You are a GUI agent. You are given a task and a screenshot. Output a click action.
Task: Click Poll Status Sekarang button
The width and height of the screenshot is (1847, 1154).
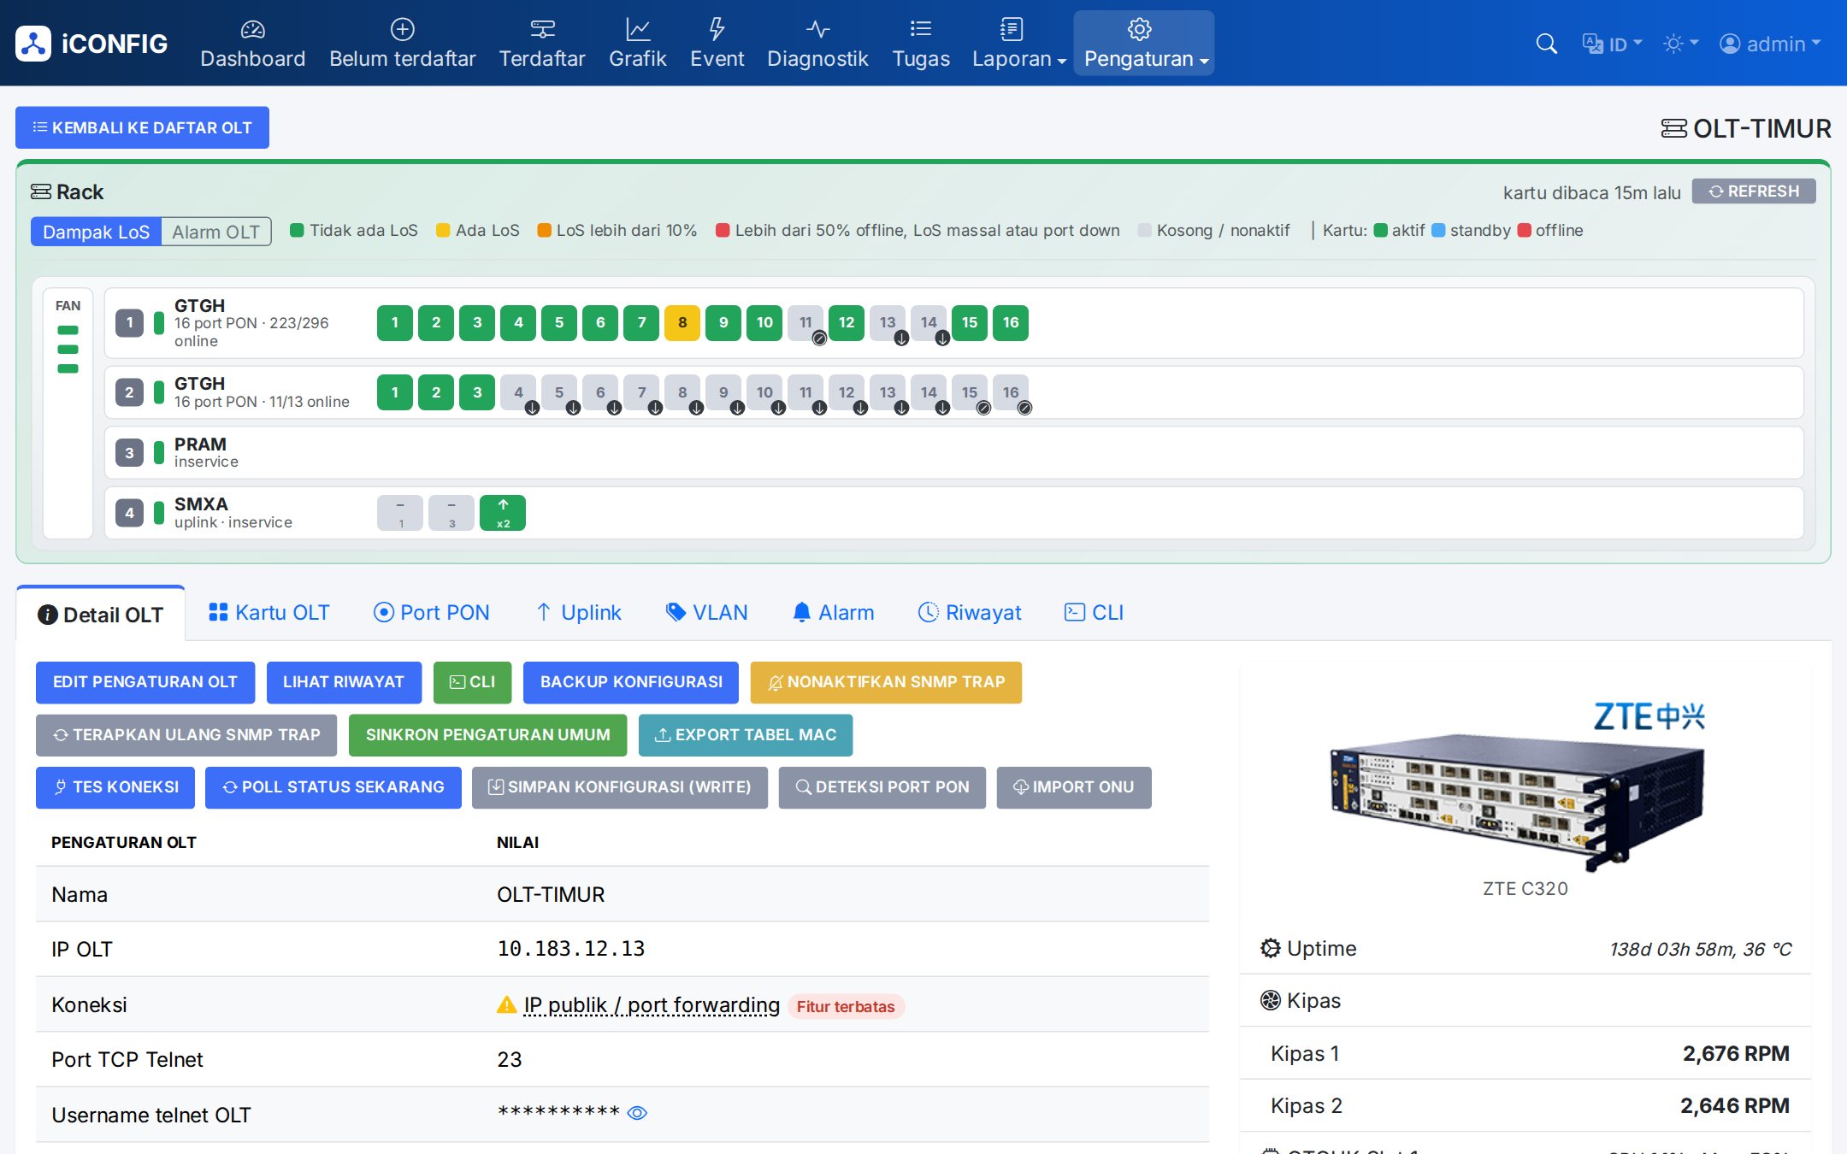(333, 787)
